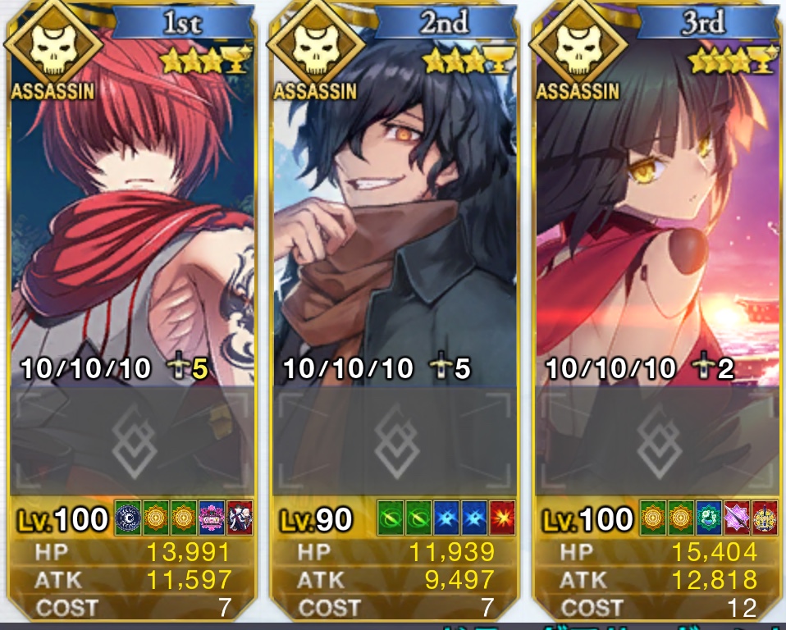Click the Assassin skull class icon on the 2nd card
Image resolution: width=786 pixels, height=630 pixels.
point(316,45)
